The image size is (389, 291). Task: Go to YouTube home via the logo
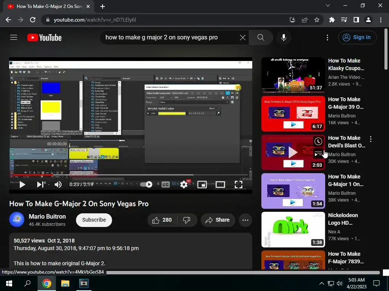[44, 38]
